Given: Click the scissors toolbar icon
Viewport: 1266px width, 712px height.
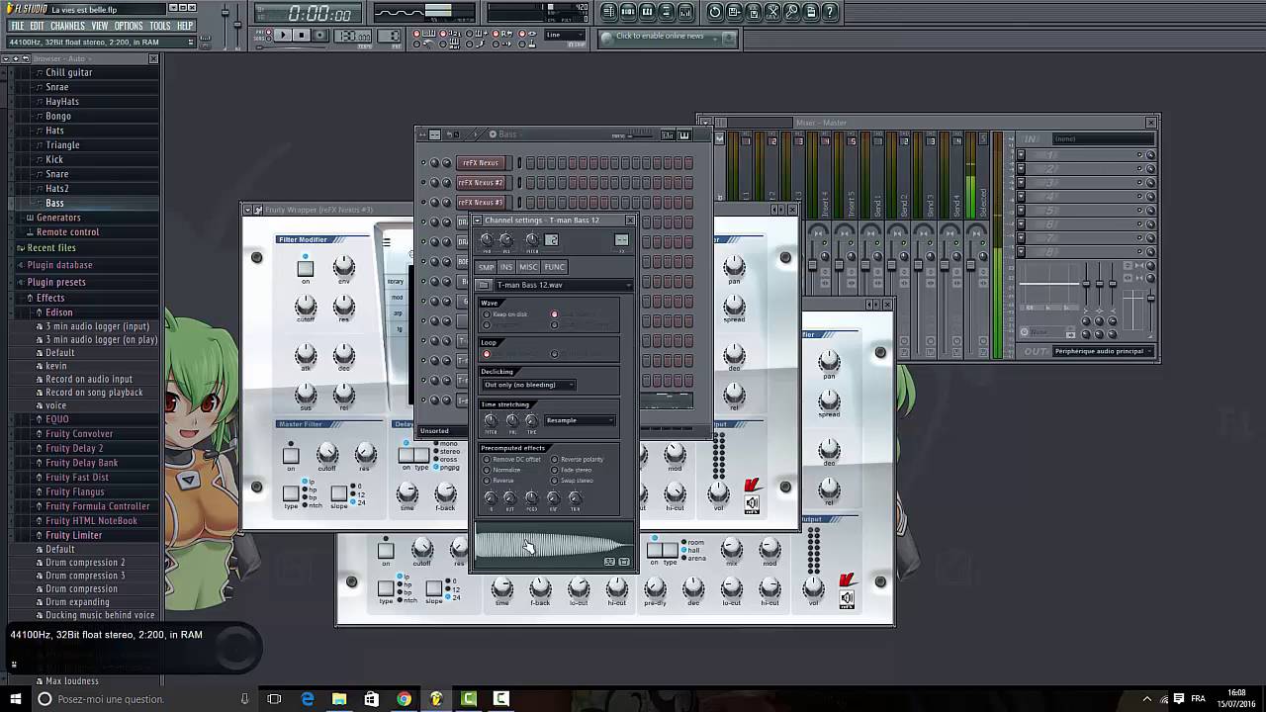Looking at the screenshot, I should pyautogui.click(x=773, y=12).
